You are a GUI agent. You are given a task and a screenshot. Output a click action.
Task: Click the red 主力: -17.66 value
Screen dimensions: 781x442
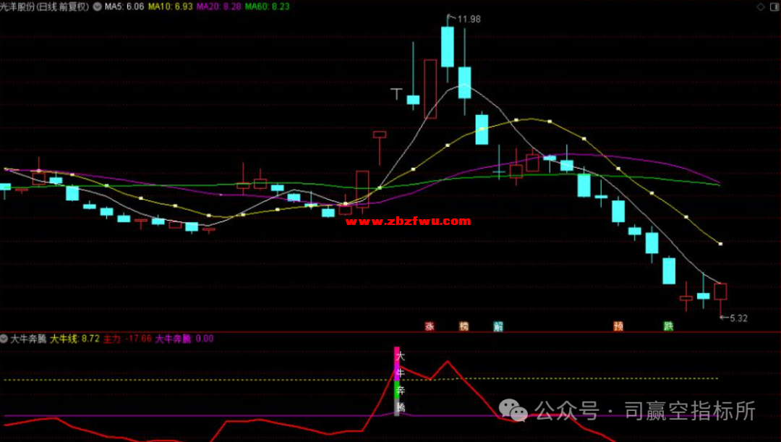coord(127,339)
